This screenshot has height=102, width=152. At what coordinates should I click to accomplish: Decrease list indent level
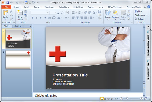point(86,13)
